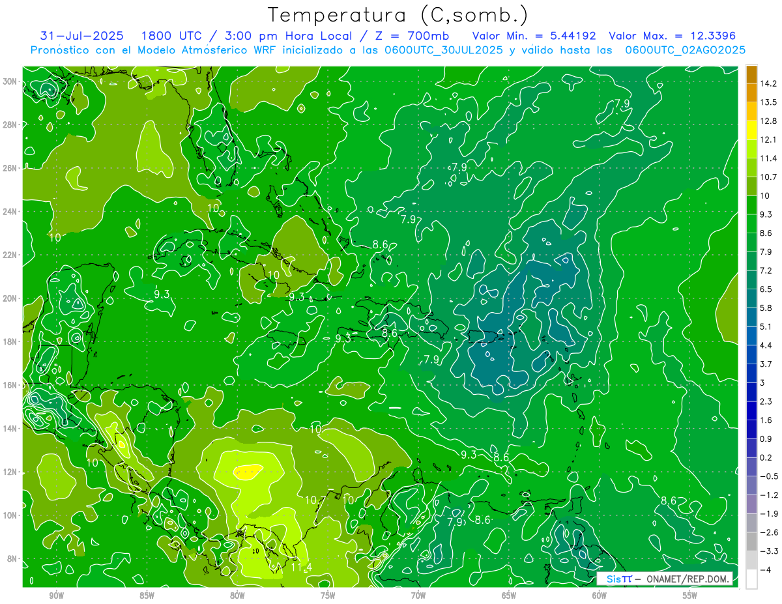Click the 75W longitude axis label
The height and width of the screenshot is (604, 782).
pos(328,596)
